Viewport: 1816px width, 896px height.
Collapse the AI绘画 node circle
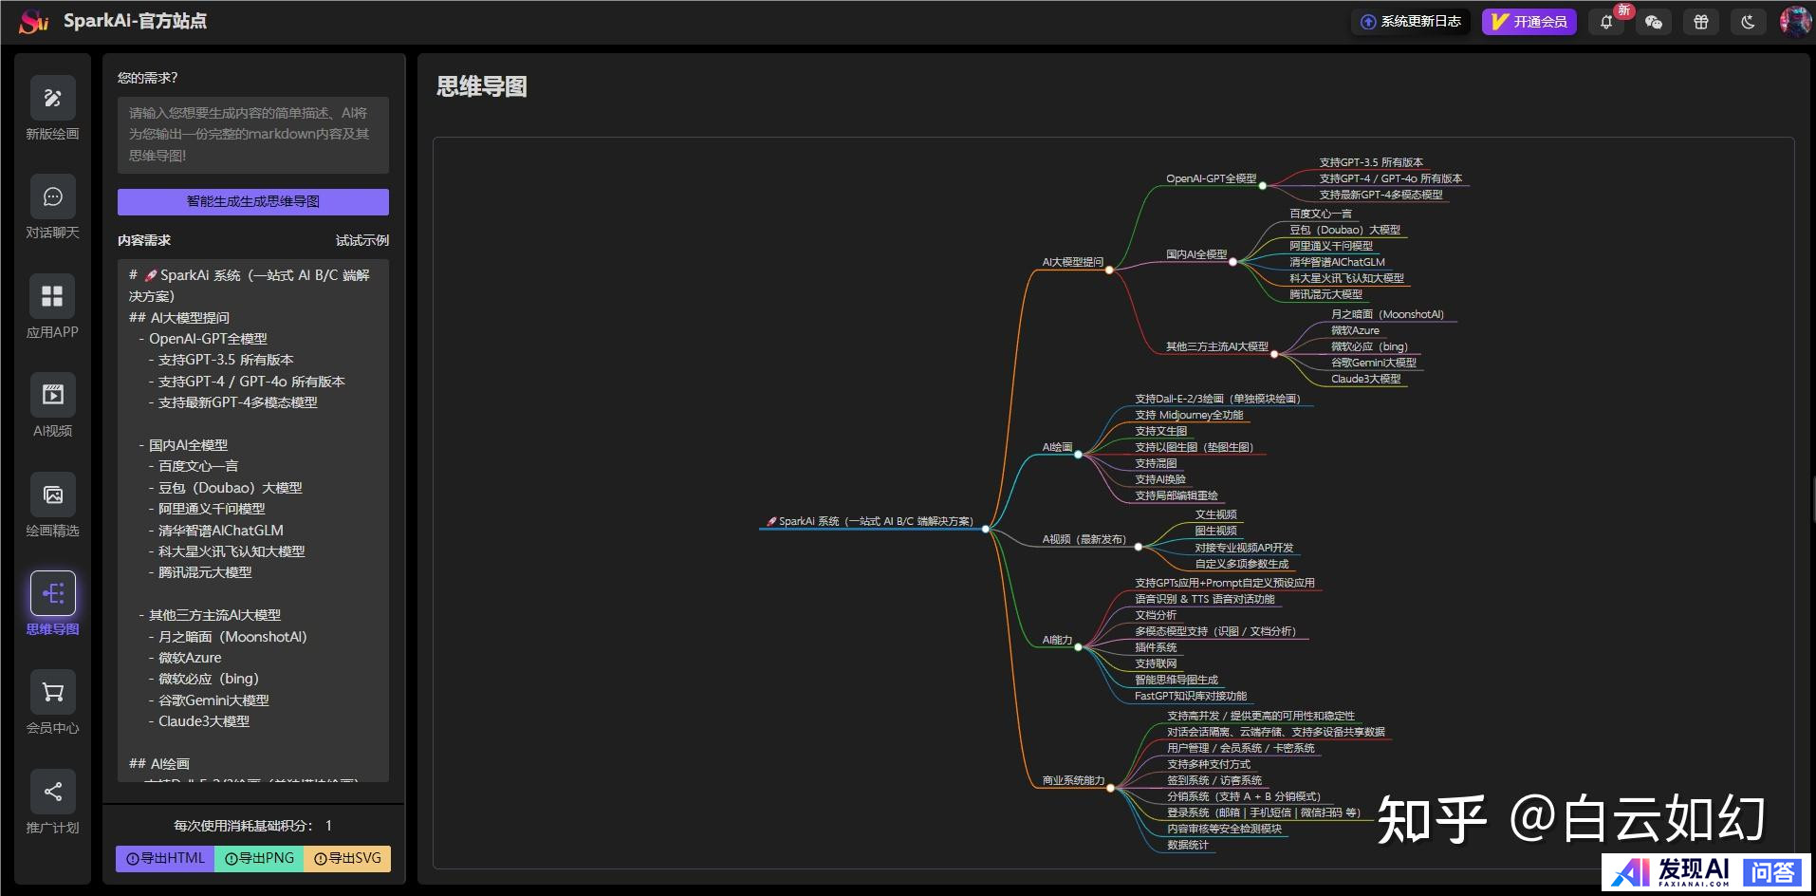pos(1078,455)
